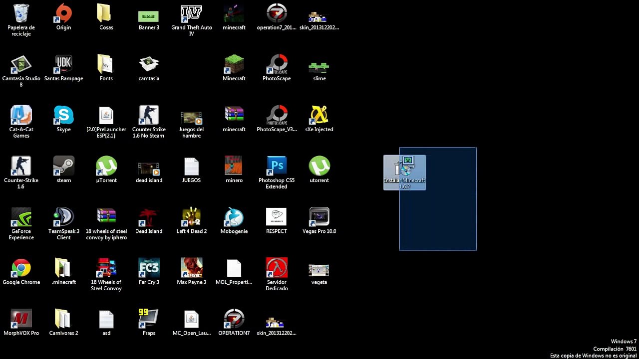Viewport: 639px width, 359px height.
Task: Launch Left 4 Dead 2 shortcut
Action: click(x=191, y=221)
